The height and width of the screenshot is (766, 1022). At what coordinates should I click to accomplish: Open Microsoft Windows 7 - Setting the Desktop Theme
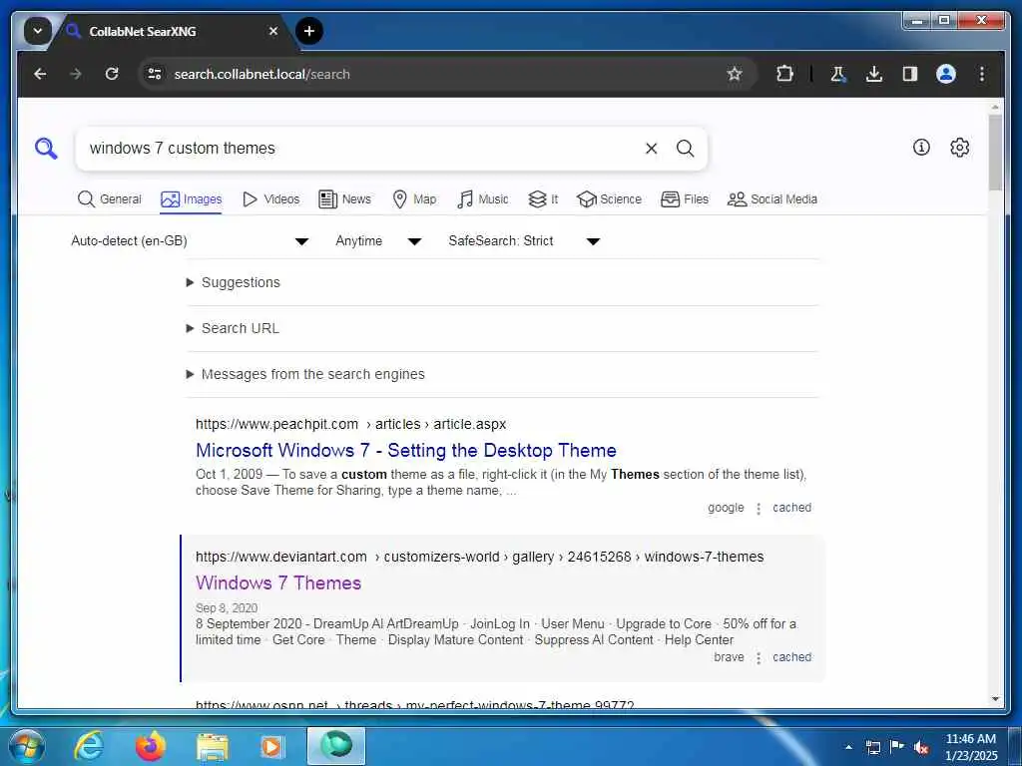point(406,450)
